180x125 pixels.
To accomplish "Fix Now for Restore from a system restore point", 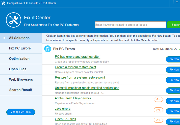I will (173, 80).
